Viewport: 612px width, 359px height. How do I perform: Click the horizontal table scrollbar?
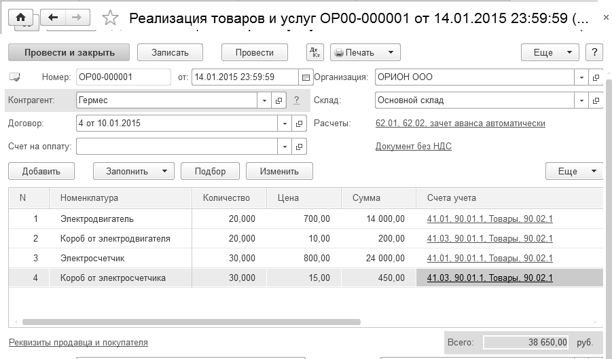tap(192, 322)
